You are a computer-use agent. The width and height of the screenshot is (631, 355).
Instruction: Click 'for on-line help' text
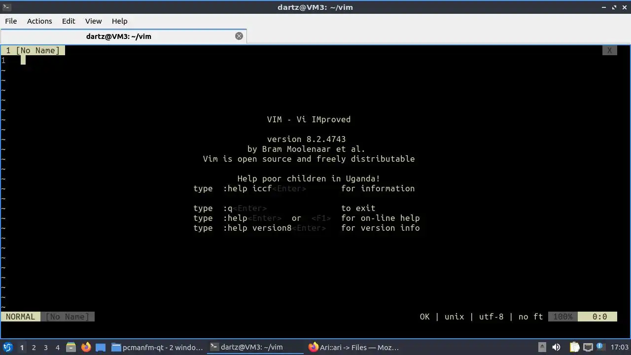(380, 218)
